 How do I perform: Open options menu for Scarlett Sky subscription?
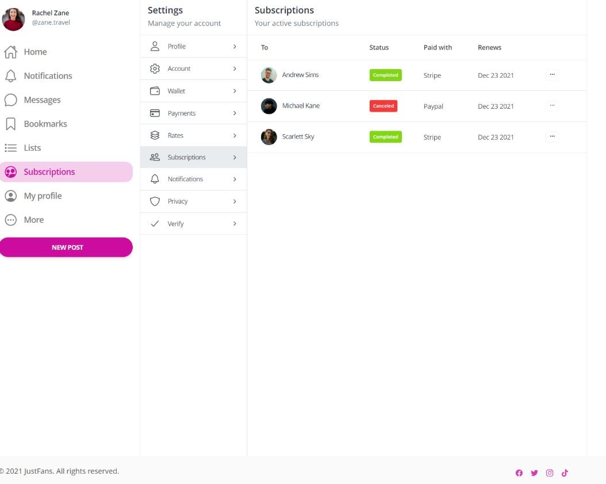click(x=552, y=137)
